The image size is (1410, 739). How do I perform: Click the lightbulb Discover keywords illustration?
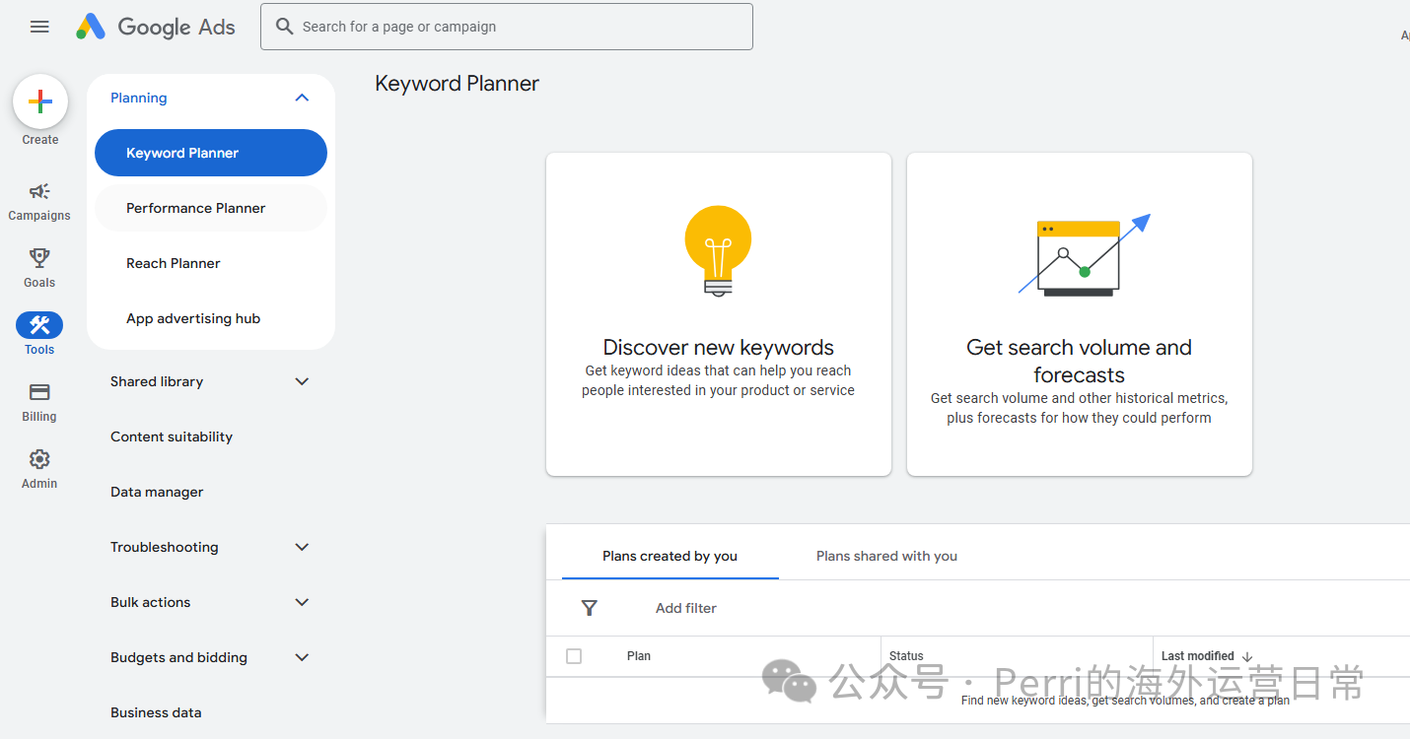(718, 251)
